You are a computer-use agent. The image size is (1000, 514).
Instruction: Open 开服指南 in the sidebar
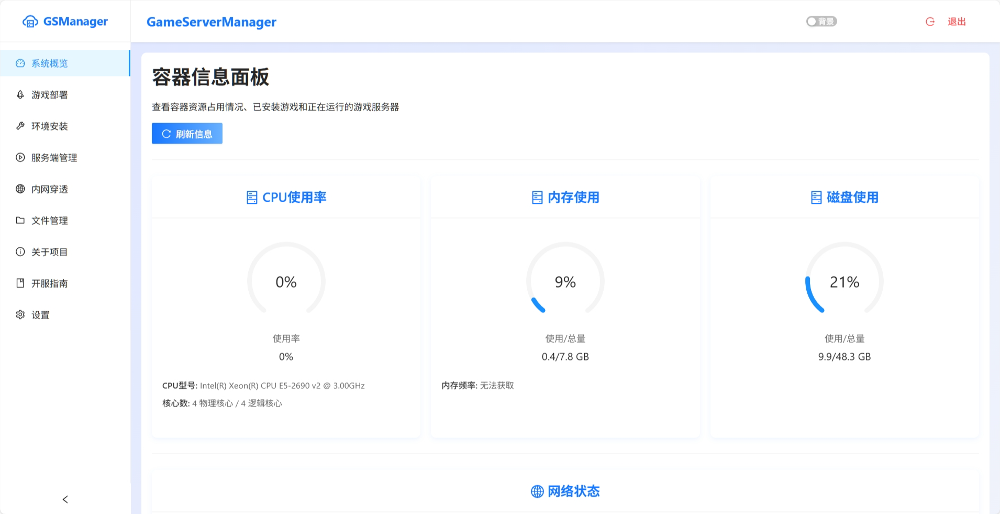pyautogui.click(x=65, y=283)
